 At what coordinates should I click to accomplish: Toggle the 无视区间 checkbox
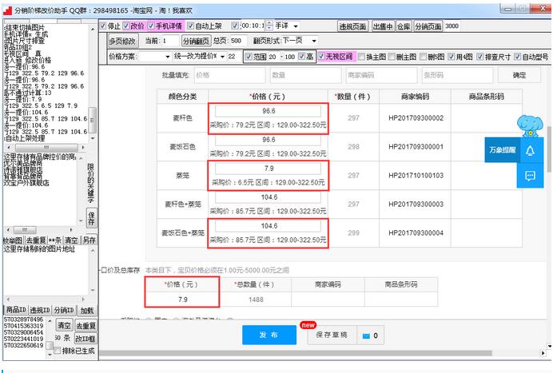[321, 57]
